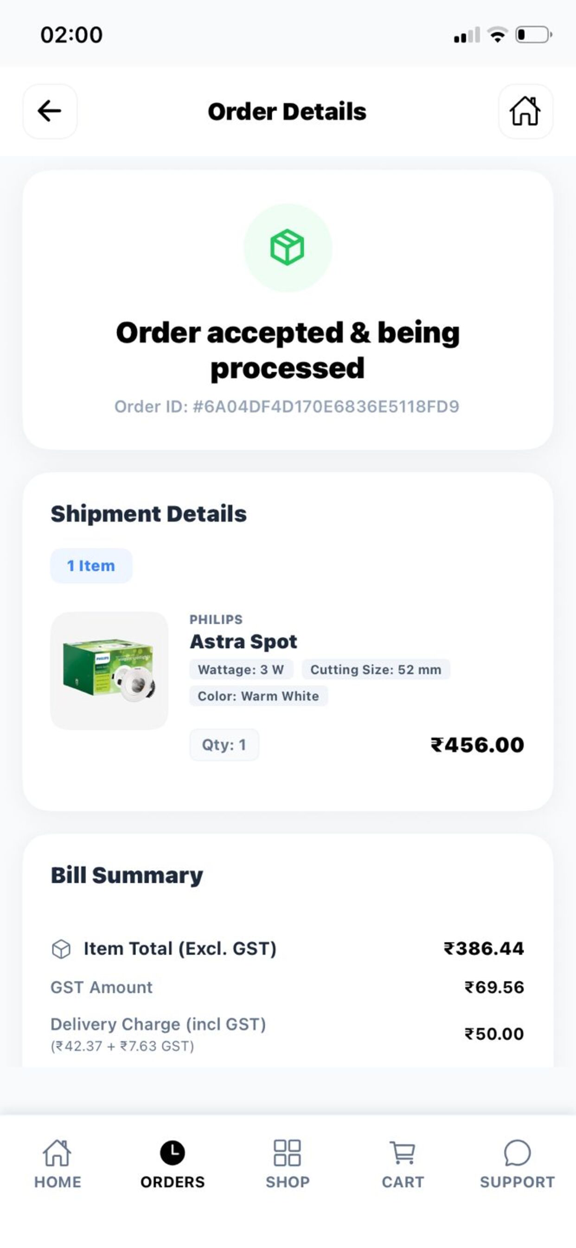Tap the box icon beside Item Total
This screenshot has width=576, height=1248.
61,949
